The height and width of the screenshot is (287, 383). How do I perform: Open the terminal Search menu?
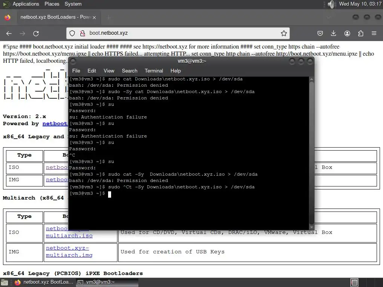[x=129, y=71]
